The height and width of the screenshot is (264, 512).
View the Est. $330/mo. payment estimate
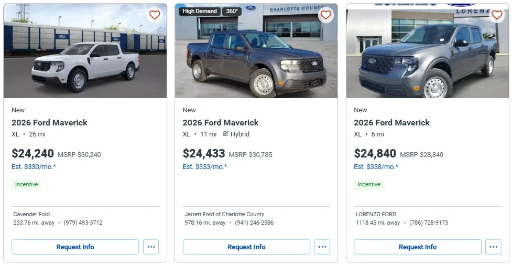pyautogui.click(x=34, y=167)
